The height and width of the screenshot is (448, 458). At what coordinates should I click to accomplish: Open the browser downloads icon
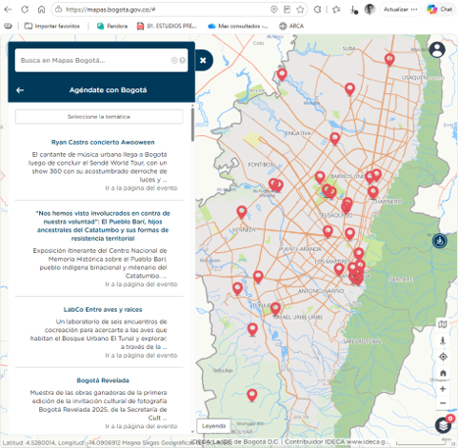tap(353, 10)
